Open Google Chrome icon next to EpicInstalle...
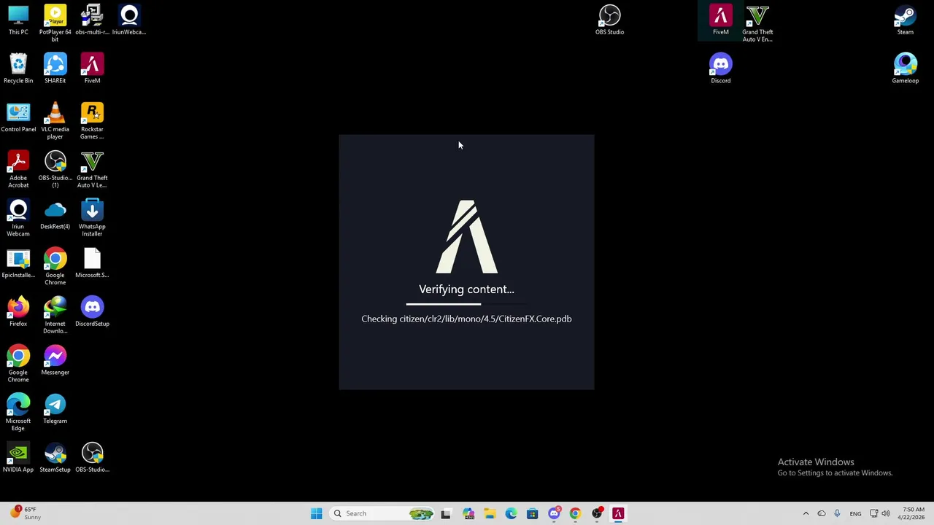The image size is (934, 525). pos(55,266)
